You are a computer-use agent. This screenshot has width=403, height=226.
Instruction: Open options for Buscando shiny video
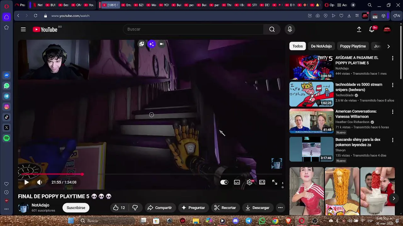[x=393, y=140]
